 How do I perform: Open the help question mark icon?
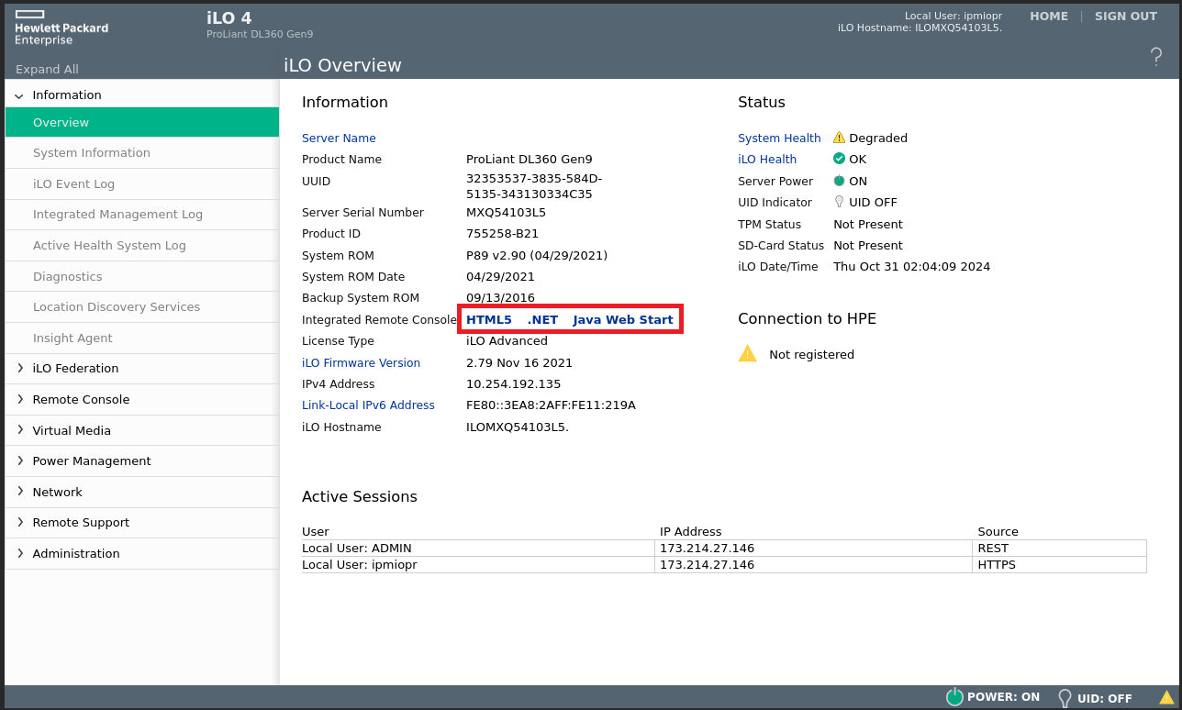pos(1156,57)
